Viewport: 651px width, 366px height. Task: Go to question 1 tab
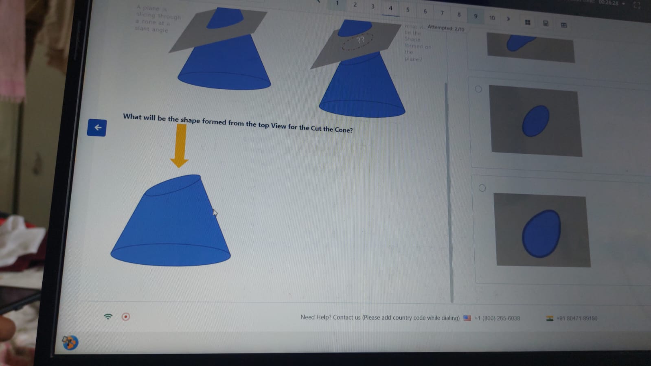pos(337,3)
